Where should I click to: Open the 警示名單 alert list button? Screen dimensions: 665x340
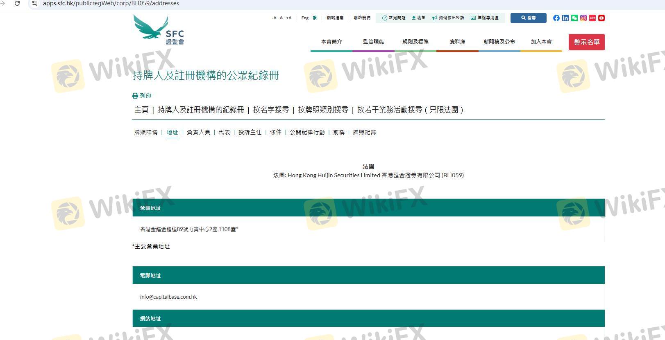point(587,42)
